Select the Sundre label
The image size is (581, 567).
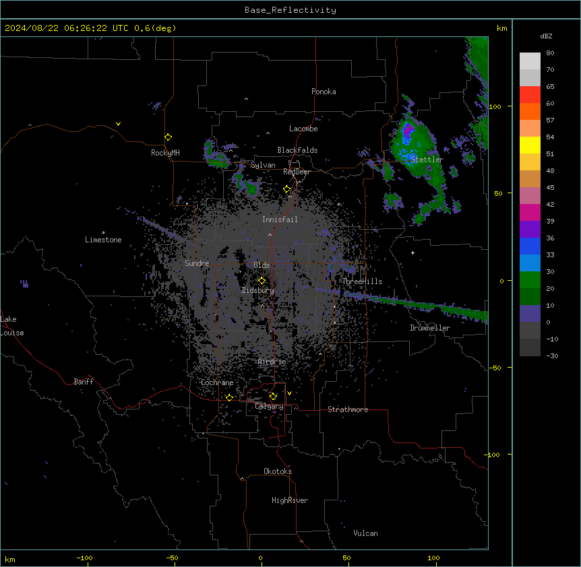tap(197, 263)
